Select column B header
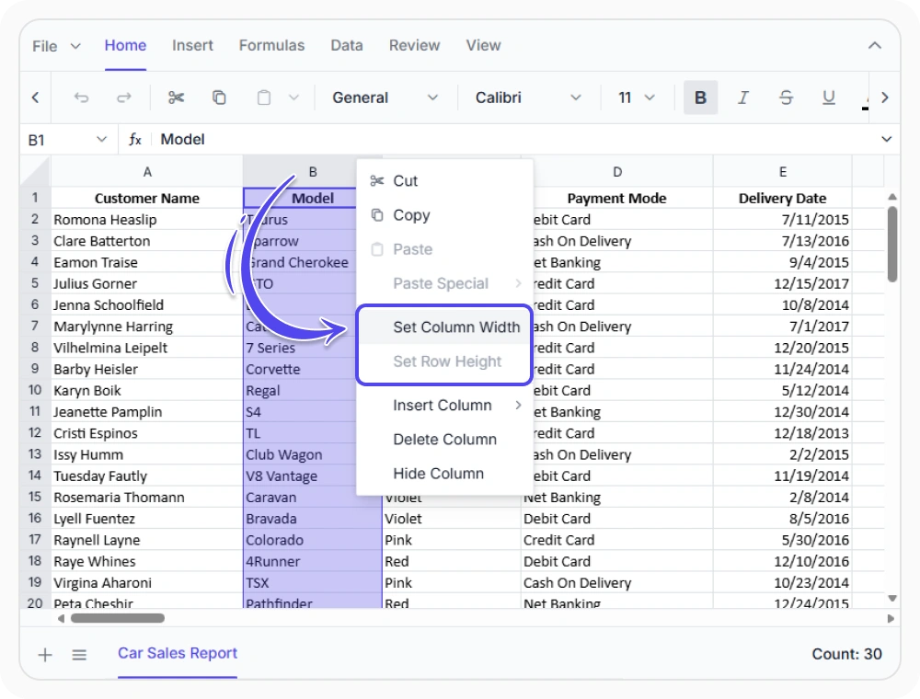 313,172
